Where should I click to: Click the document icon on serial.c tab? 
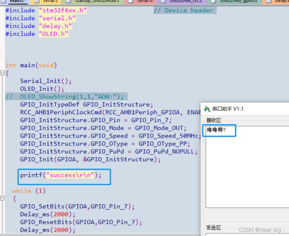click(x=37, y=2)
